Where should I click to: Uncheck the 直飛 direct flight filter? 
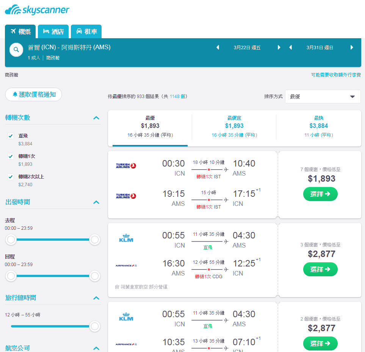click(11, 136)
